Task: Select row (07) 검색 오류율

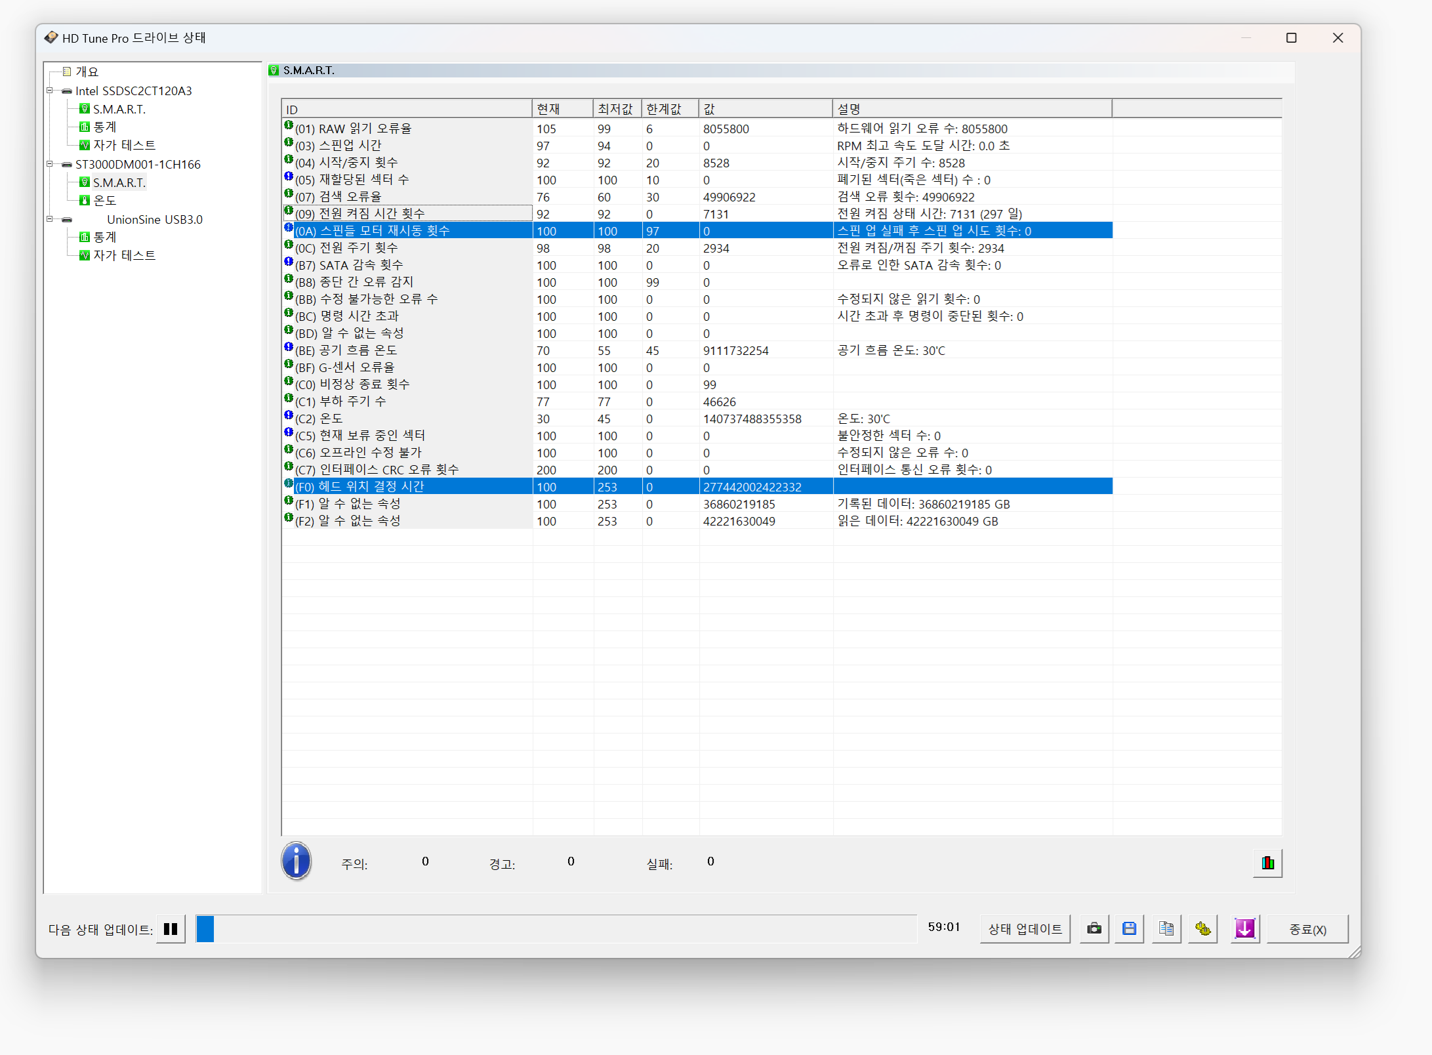Action: click(697, 197)
